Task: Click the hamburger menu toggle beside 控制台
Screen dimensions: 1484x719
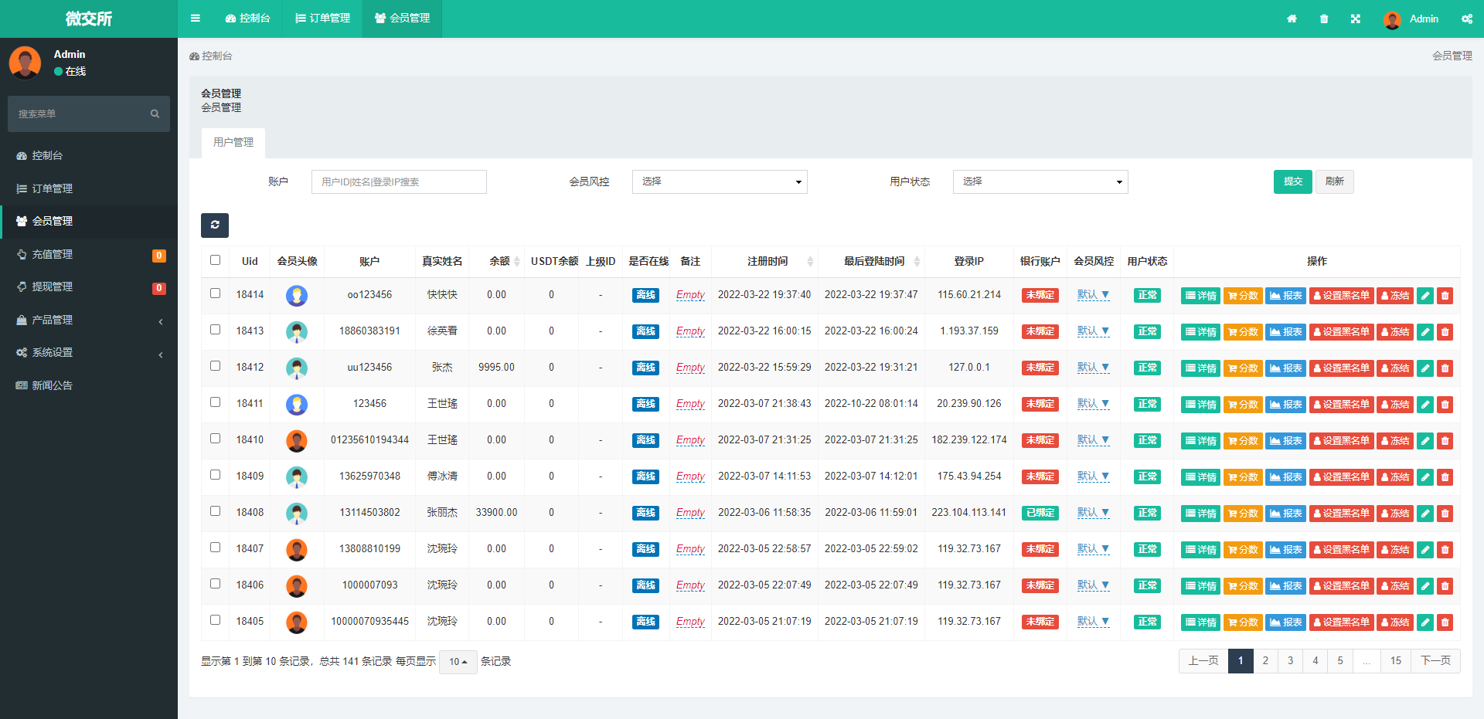Action: (195, 19)
